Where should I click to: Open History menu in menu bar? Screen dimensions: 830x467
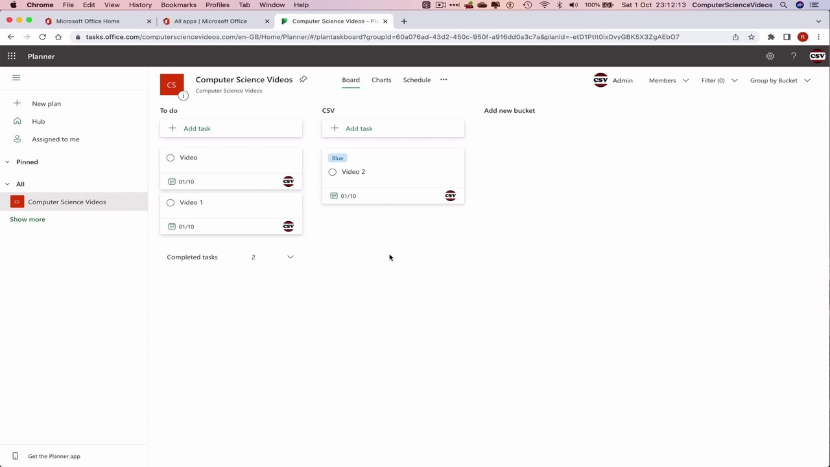[140, 5]
